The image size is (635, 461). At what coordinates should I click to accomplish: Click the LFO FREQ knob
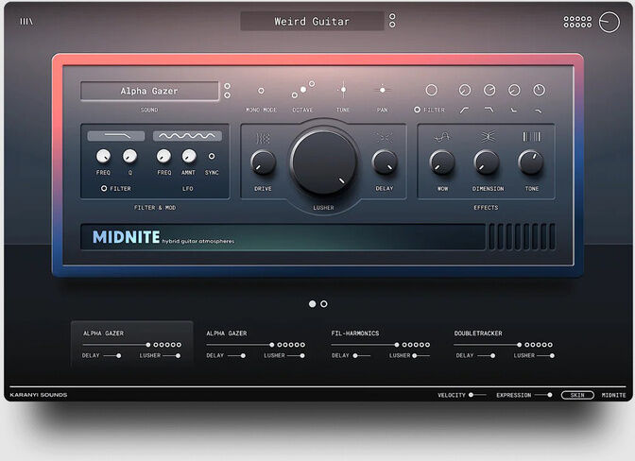point(163,156)
